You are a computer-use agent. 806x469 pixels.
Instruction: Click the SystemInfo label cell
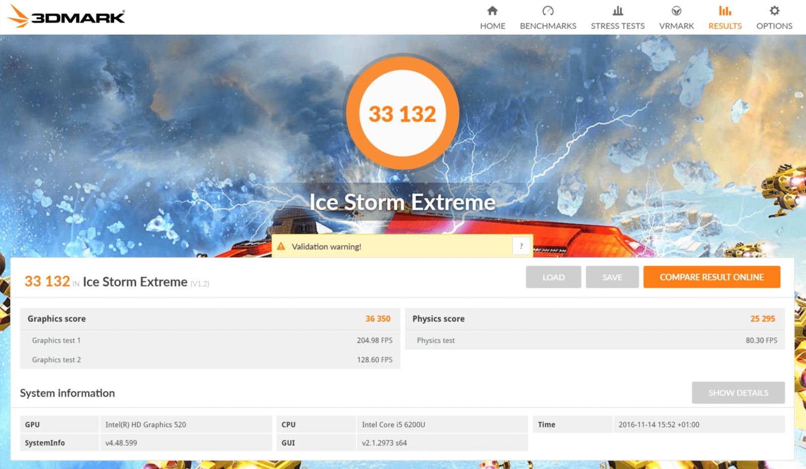click(x=59, y=443)
